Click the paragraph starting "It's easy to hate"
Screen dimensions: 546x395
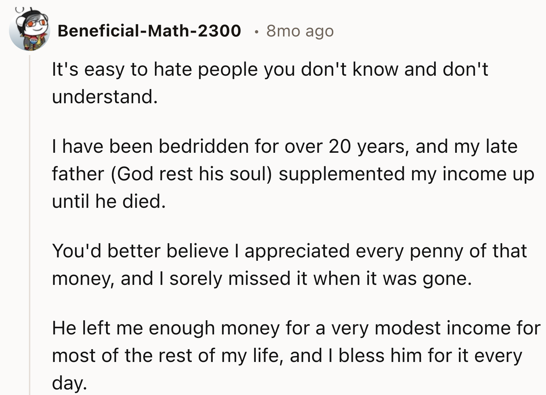(x=270, y=83)
